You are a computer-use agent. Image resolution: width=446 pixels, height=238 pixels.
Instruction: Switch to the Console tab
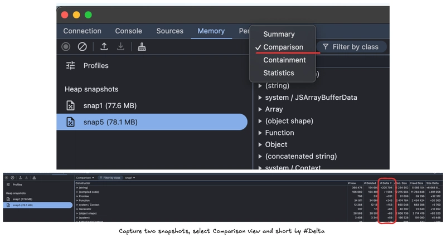pyautogui.click(x=128, y=31)
